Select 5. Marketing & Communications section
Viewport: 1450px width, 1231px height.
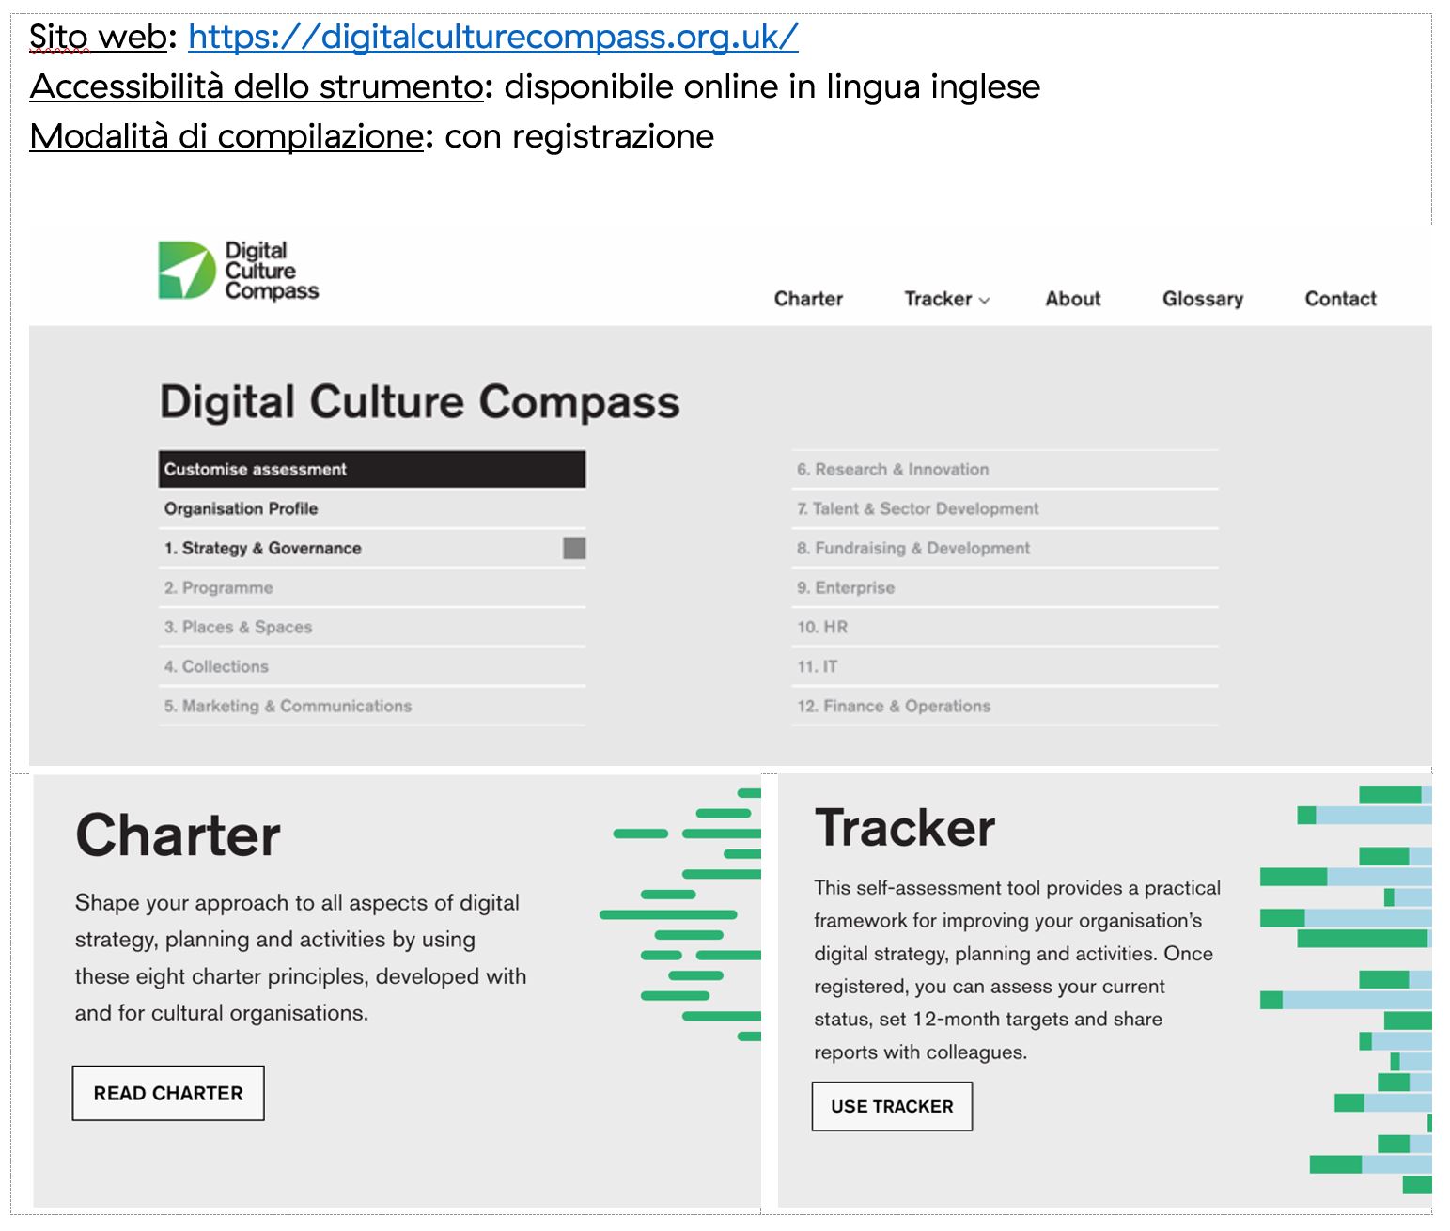pos(372,706)
